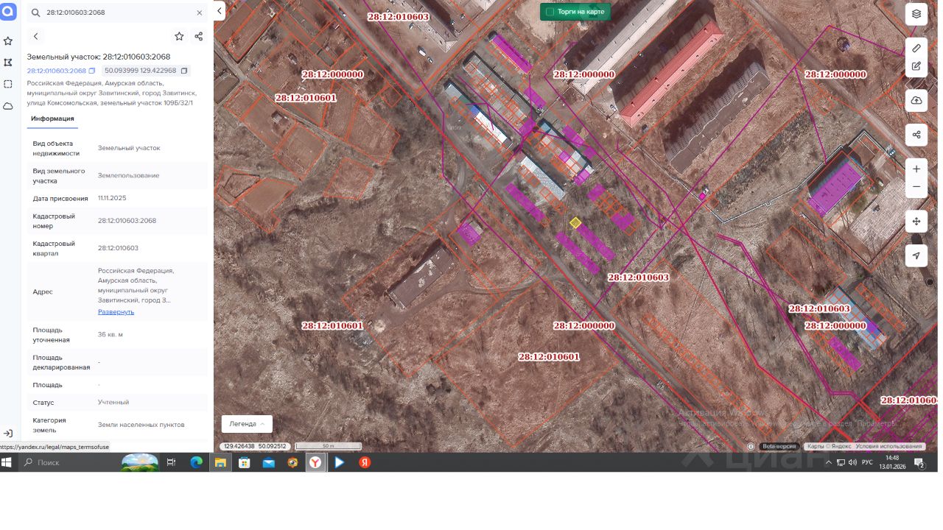Click the magnifier search icon

35,13
